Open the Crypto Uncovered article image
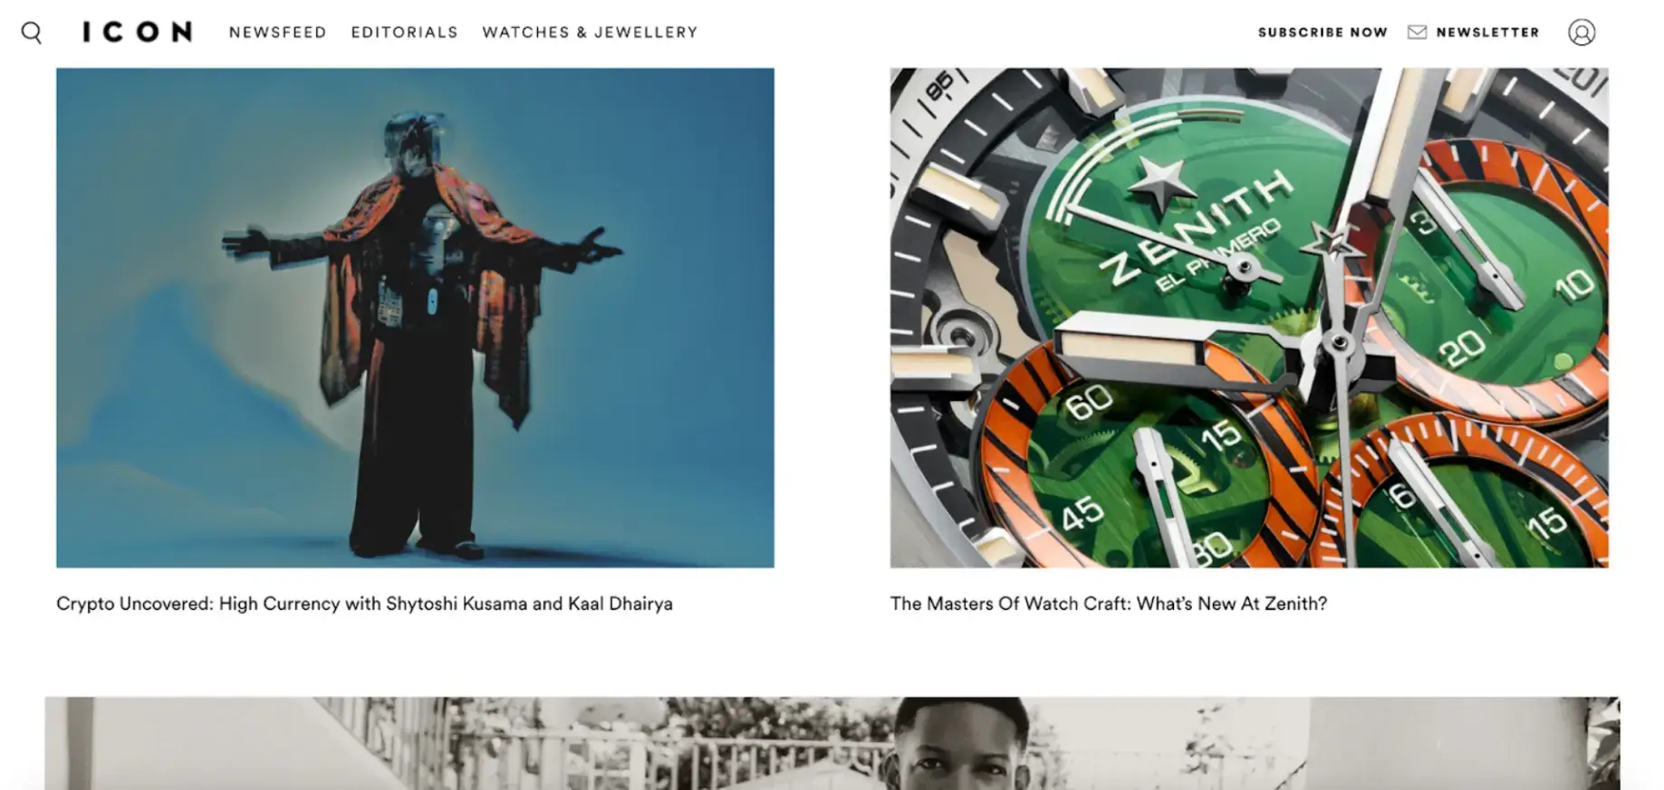This screenshot has width=1664, height=790. tap(415, 318)
